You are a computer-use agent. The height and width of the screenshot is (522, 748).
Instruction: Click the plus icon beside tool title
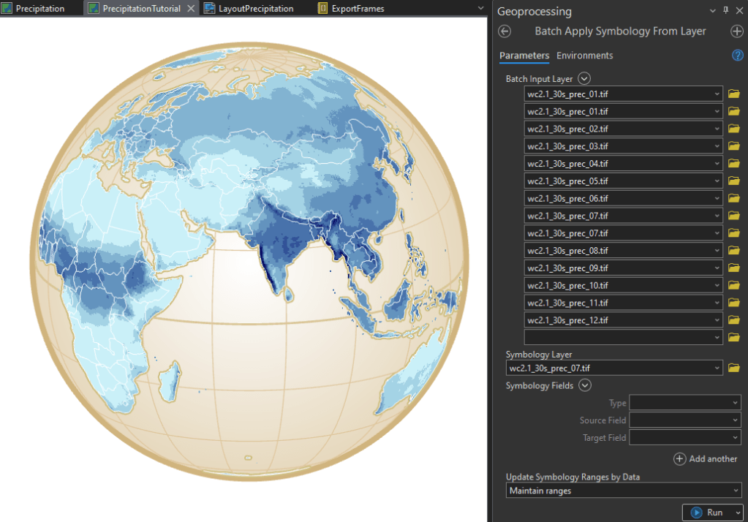pos(736,31)
